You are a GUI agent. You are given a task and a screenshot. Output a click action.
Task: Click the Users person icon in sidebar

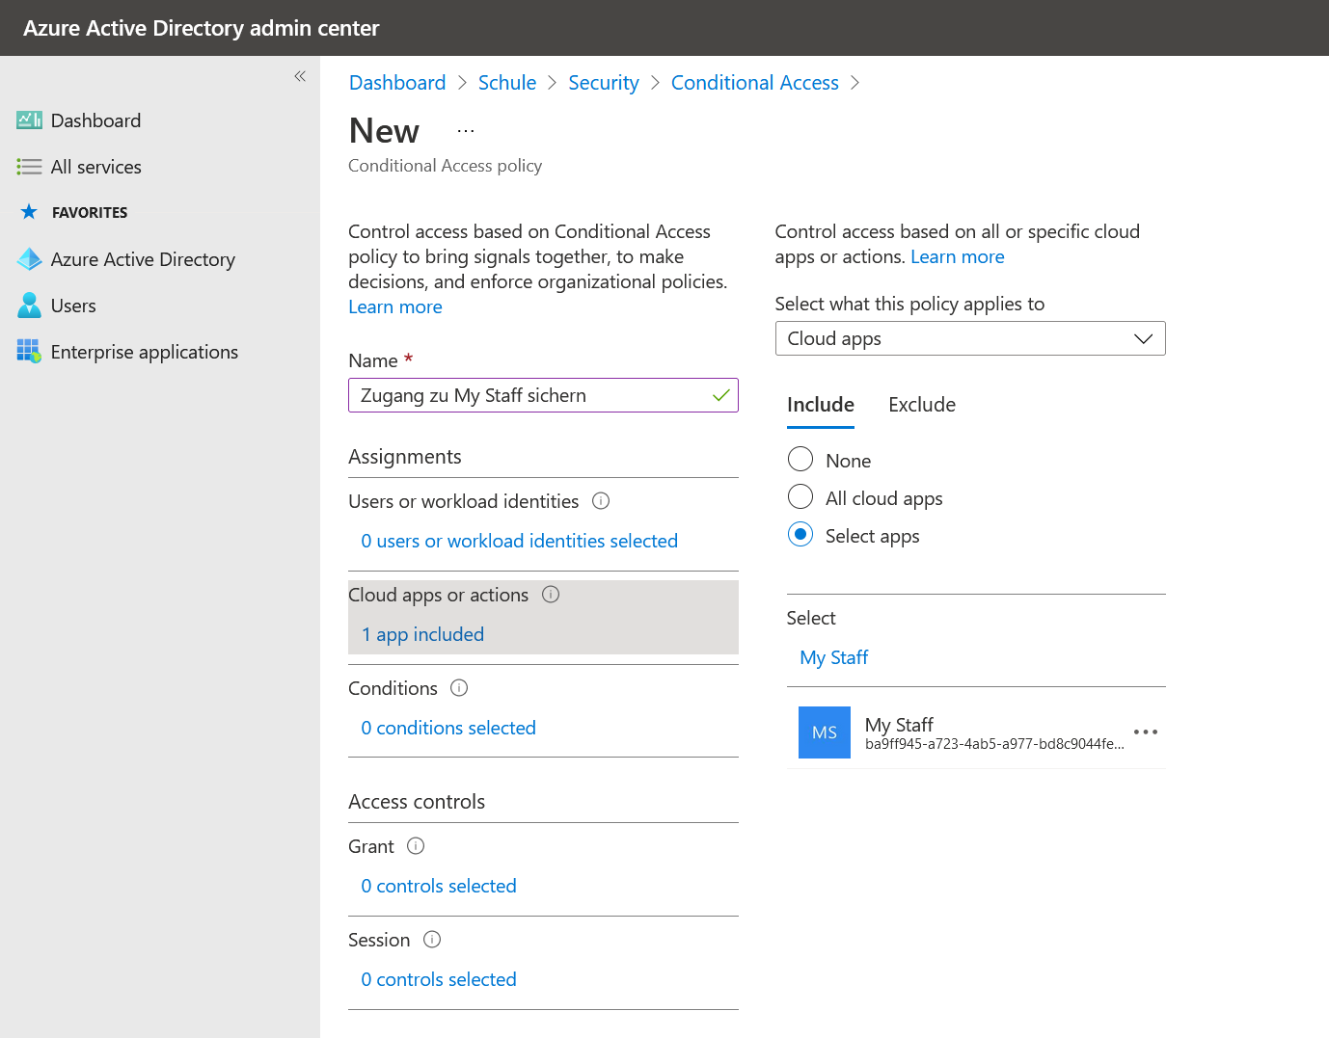click(x=29, y=306)
